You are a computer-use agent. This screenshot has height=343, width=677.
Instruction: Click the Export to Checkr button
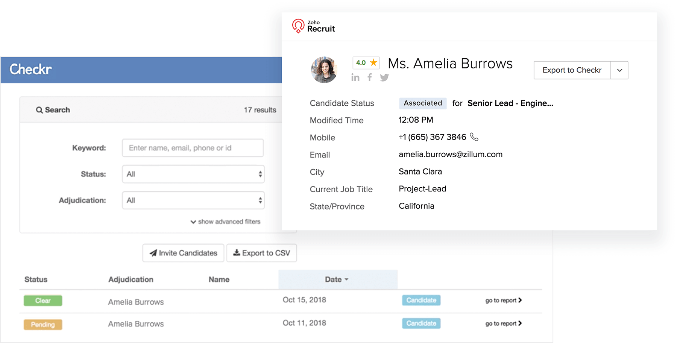[x=572, y=70]
